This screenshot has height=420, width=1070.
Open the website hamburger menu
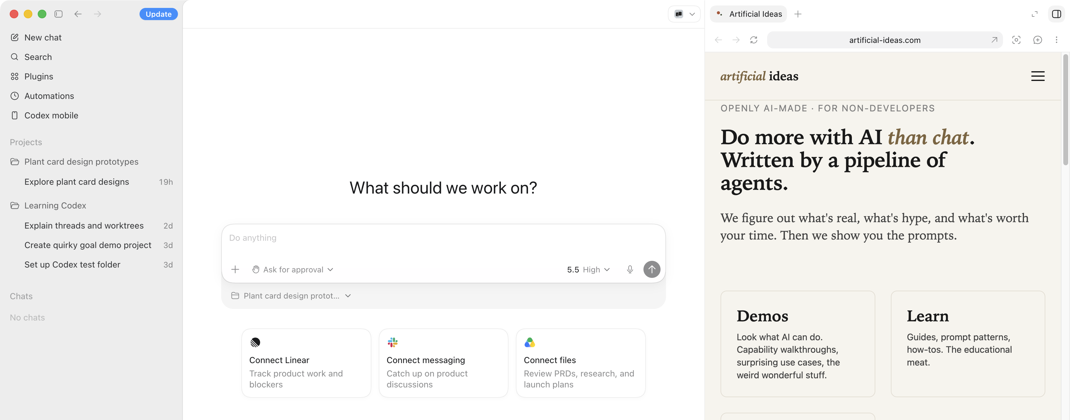1038,76
